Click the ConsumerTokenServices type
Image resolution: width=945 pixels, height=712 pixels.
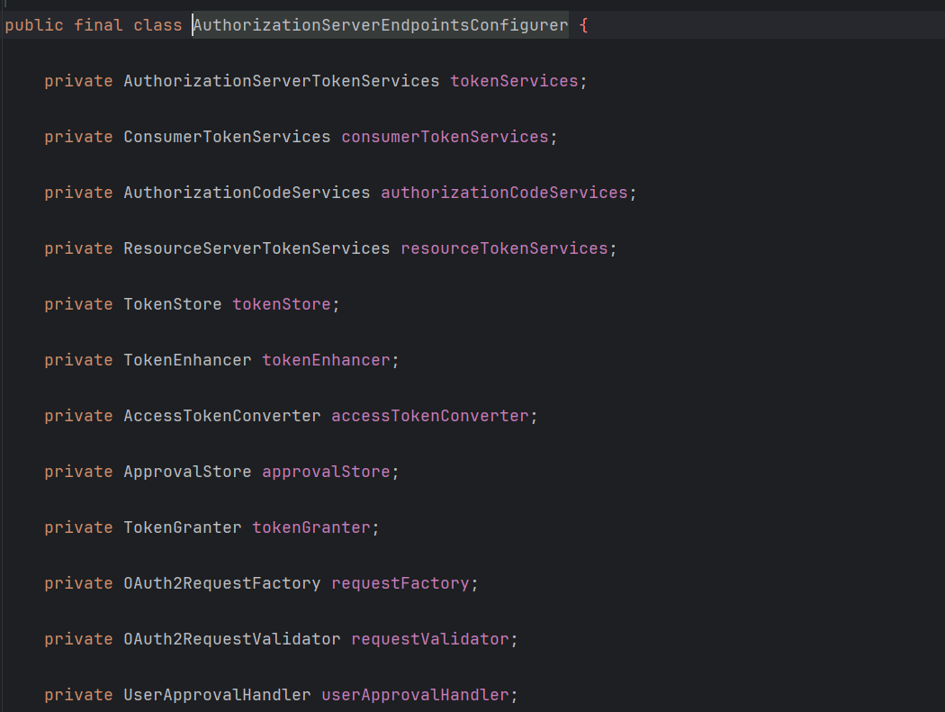coord(227,137)
